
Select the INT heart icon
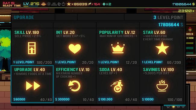[75, 49]
